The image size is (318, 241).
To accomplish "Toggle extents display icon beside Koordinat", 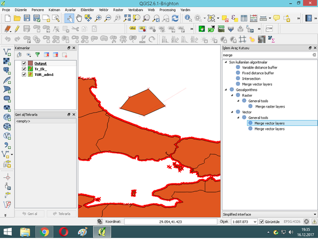I will [x=99, y=222].
